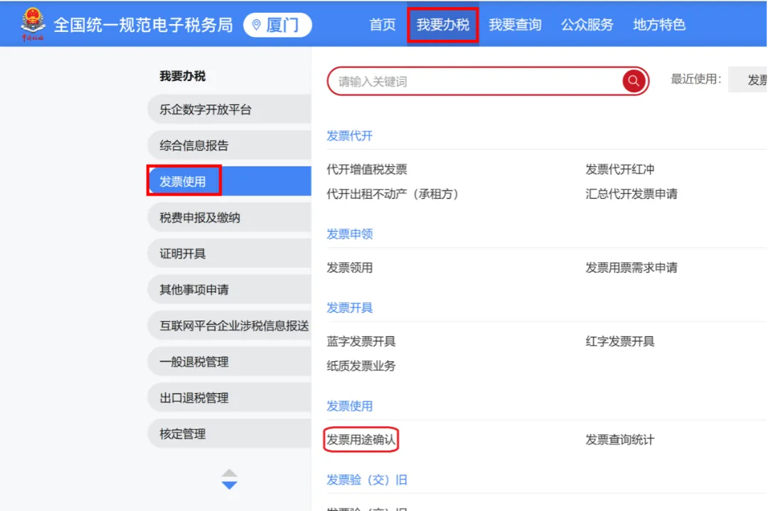Viewport: 768px width, 511px height.
Task: Open 出口退税管理 from the sidebar
Action: (192, 397)
